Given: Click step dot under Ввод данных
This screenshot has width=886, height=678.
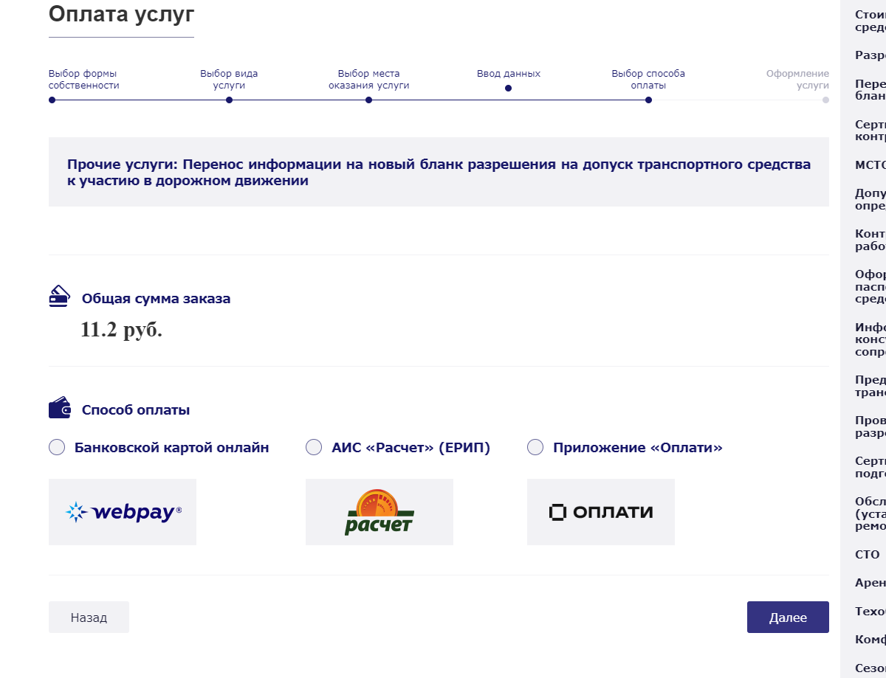Looking at the screenshot, I should [x=508, y=89].
